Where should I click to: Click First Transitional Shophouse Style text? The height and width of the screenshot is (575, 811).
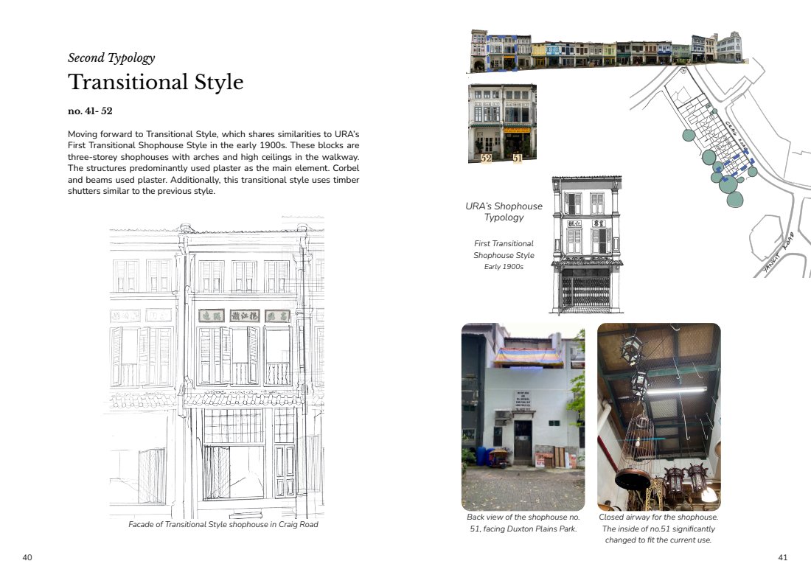point(504,249)
